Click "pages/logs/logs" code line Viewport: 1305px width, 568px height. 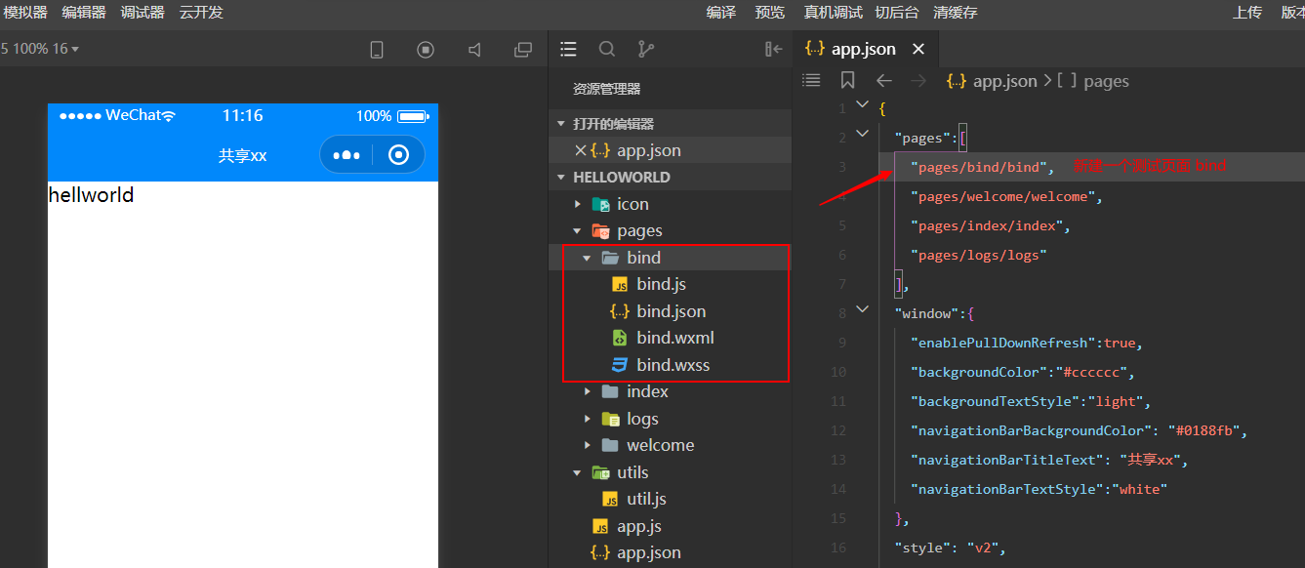tap(978, 256)
